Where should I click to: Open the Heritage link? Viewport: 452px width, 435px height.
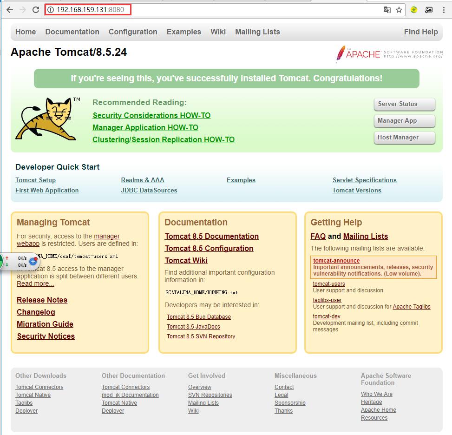coord(372,402)
